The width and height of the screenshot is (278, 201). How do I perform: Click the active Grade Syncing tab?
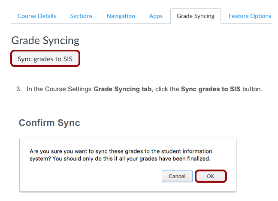coord(195,16)
